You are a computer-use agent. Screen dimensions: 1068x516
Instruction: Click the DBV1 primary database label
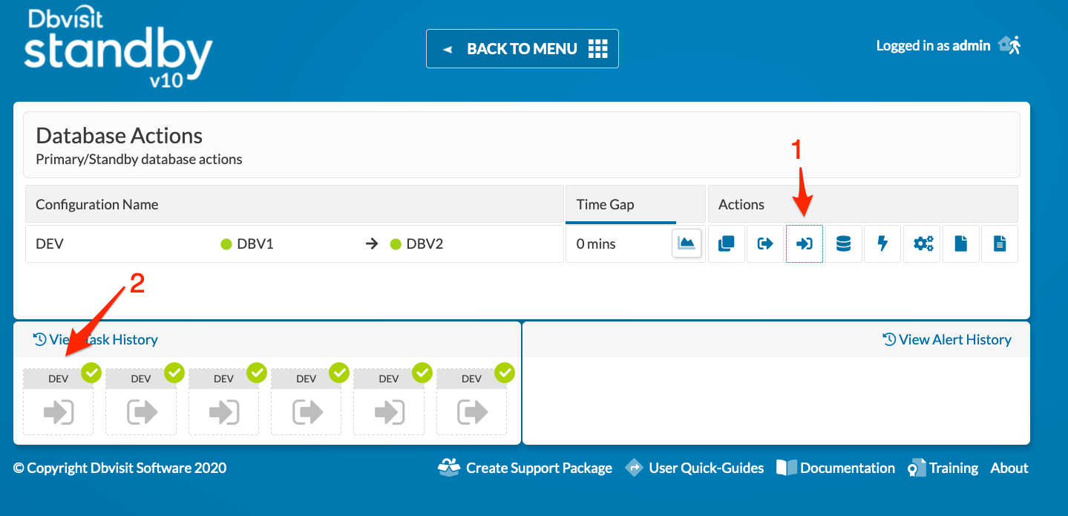tap(255, 244)
